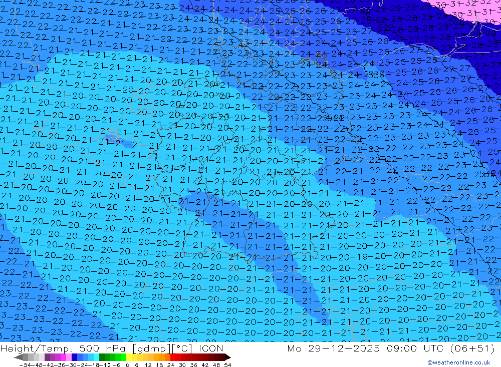Click the 0 label beneath the color legend
501x367 pixels.
[127, 365]
